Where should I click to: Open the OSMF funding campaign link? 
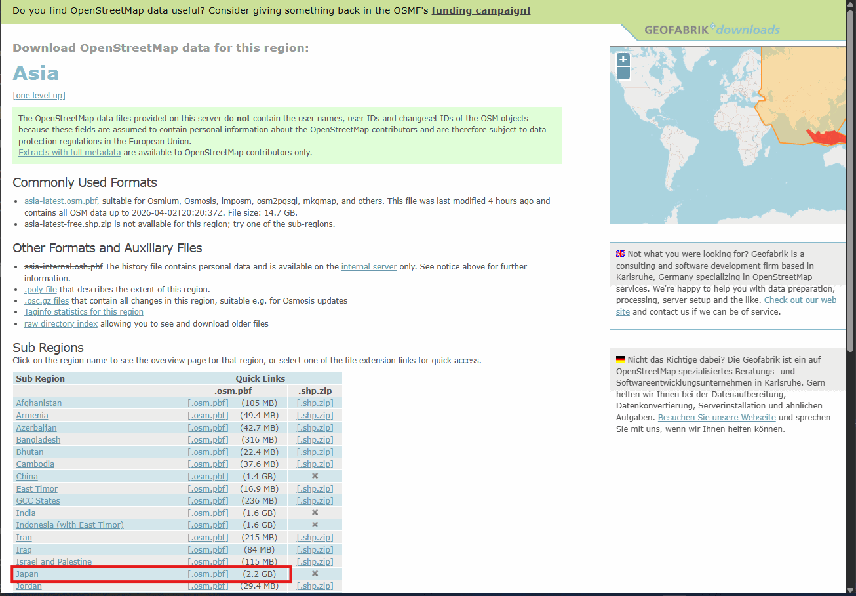tap(481, 10)
